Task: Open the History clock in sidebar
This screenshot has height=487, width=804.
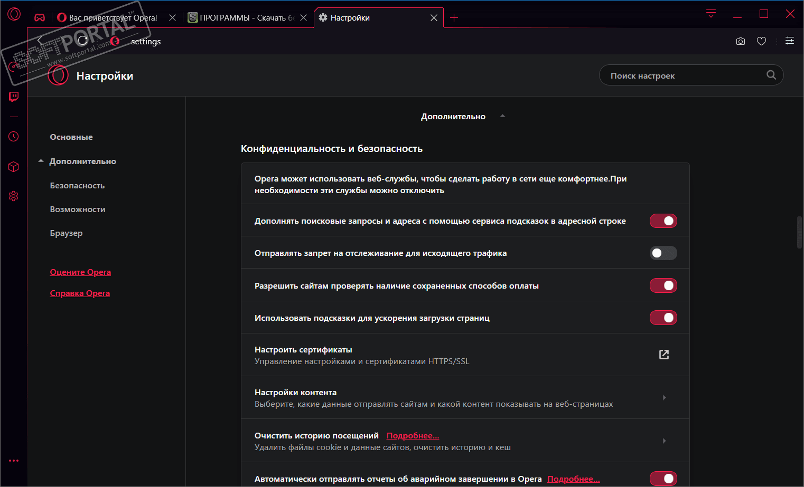Action: coord(14,137)
